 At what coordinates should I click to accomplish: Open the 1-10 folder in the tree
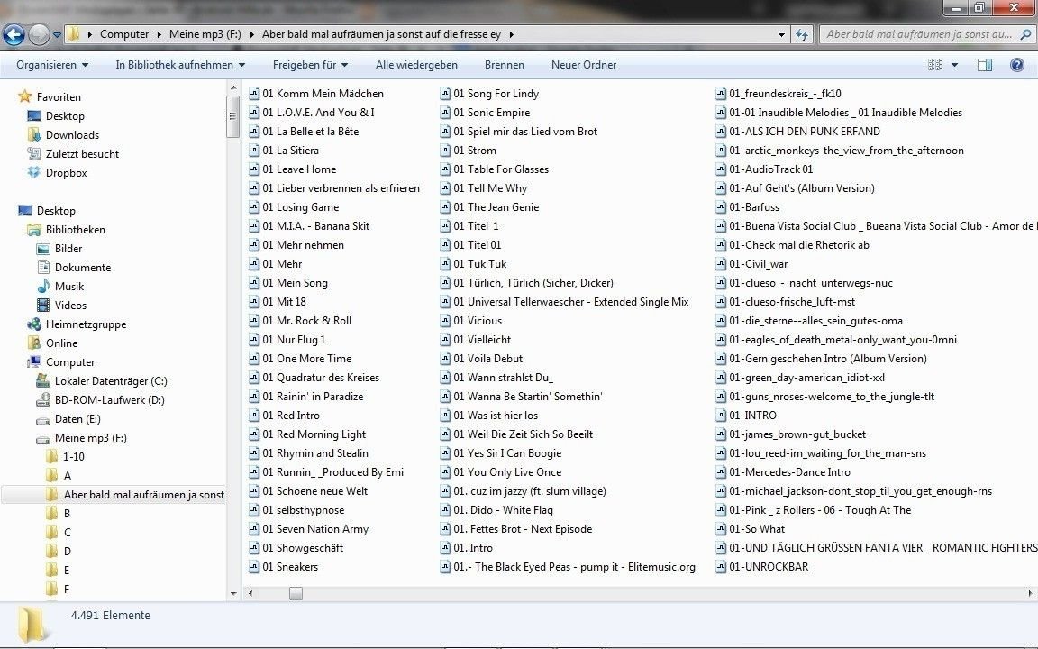pos(74,457)
